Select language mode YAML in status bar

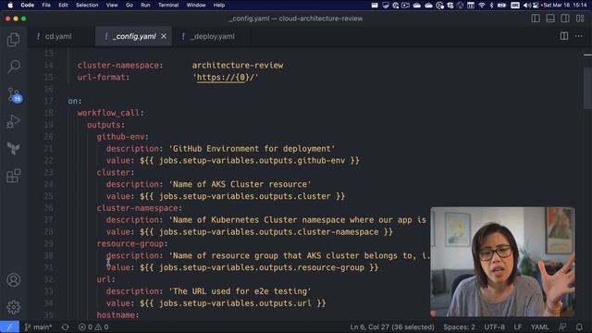coord(540,327)
